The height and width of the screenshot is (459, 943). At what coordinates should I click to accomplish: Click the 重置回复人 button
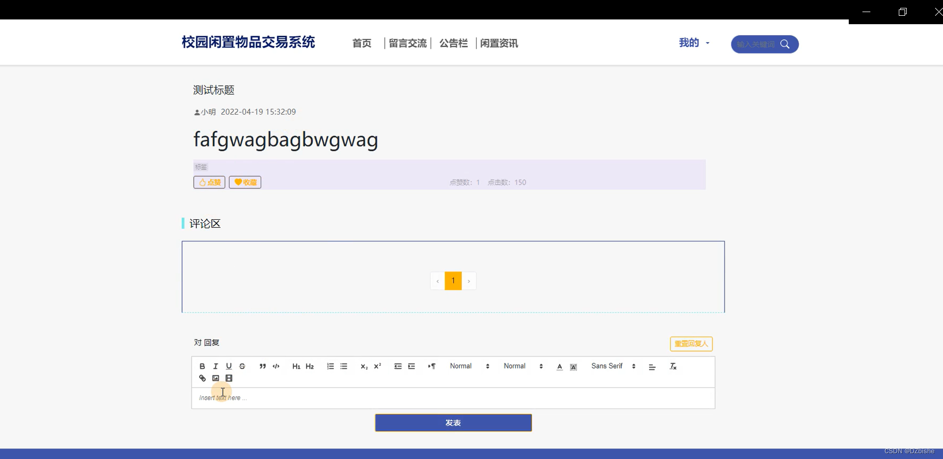point(691,344)
